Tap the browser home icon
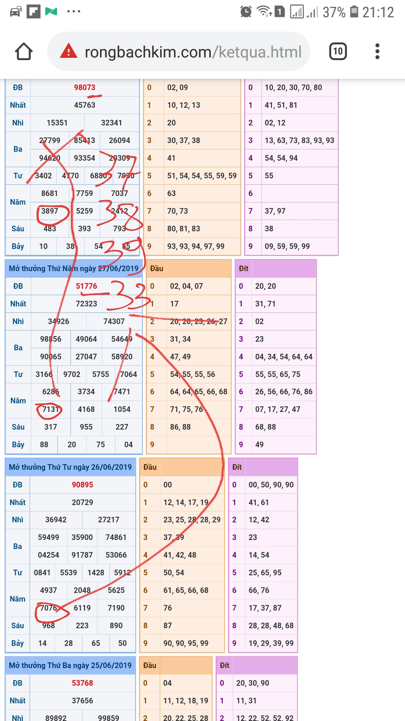The image size is (405, 721). coord(24,51)
